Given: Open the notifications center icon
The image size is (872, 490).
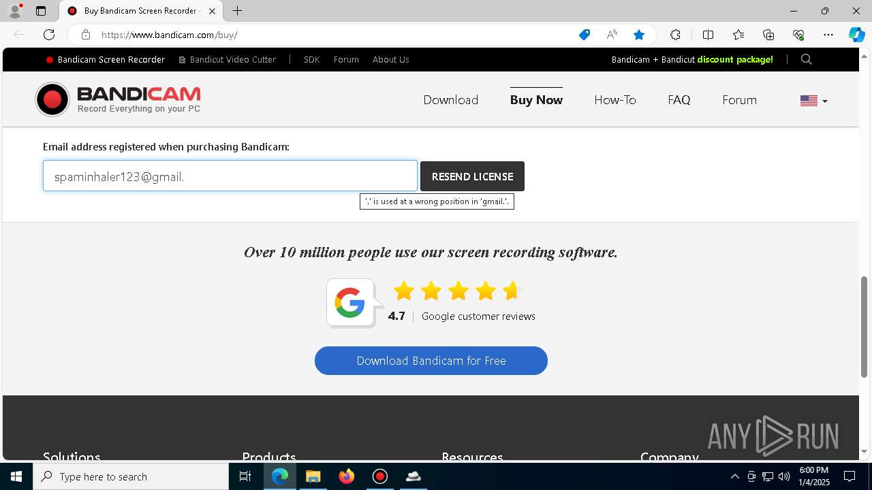Looking at the screenshot, I should pyautogui.click(x=850, y=476).
